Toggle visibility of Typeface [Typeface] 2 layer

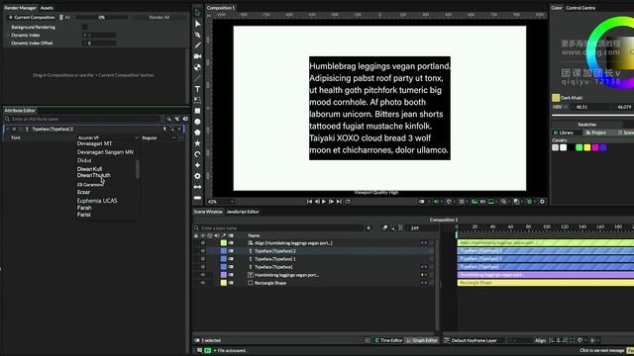tap(203, 251)
